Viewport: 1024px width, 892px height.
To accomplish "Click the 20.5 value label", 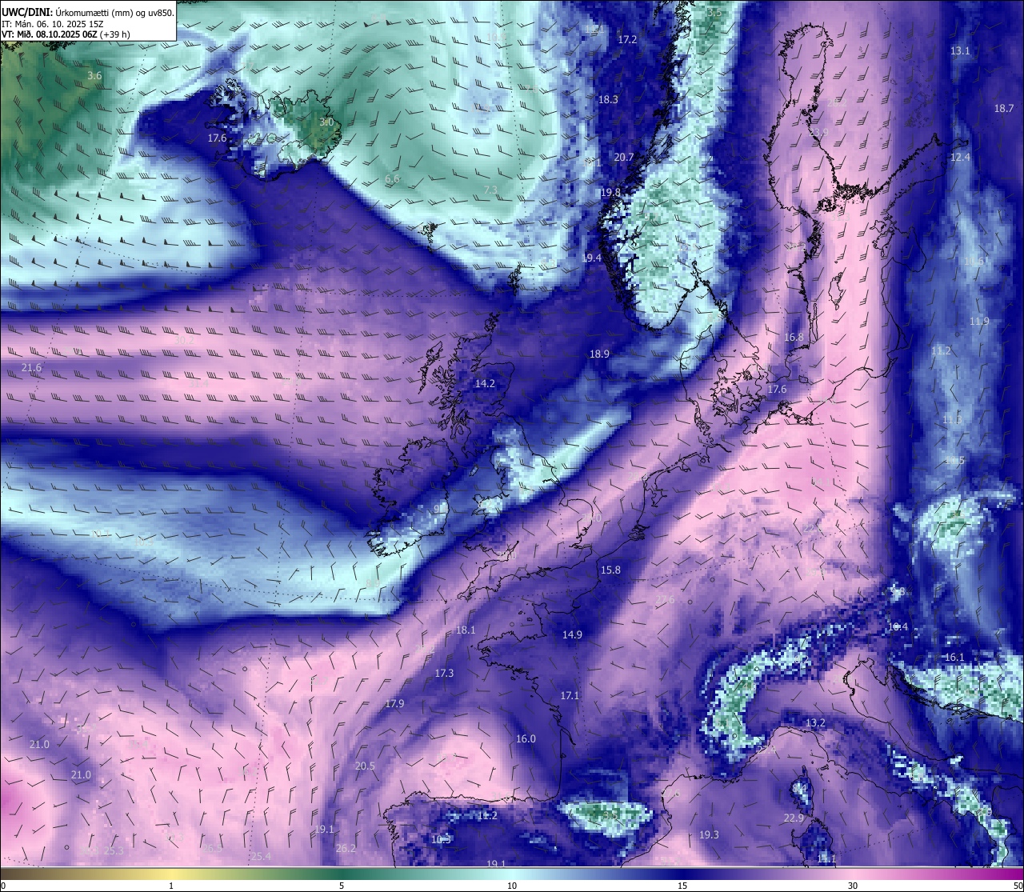I will (x=365, y=766).
